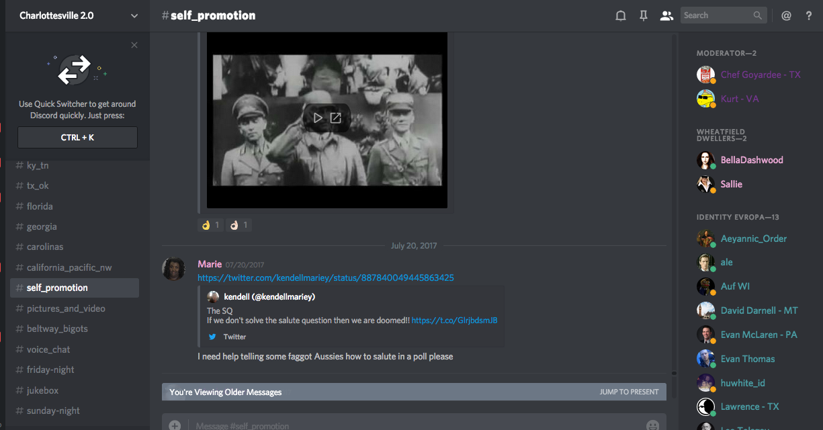Toggle the first OK hand reaction
The image size is (823, 430).
[211, 225]
